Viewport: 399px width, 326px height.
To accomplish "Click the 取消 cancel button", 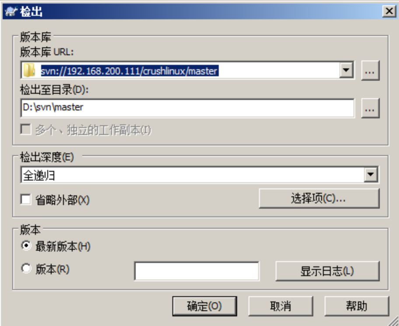I will [x=280, y=306].
